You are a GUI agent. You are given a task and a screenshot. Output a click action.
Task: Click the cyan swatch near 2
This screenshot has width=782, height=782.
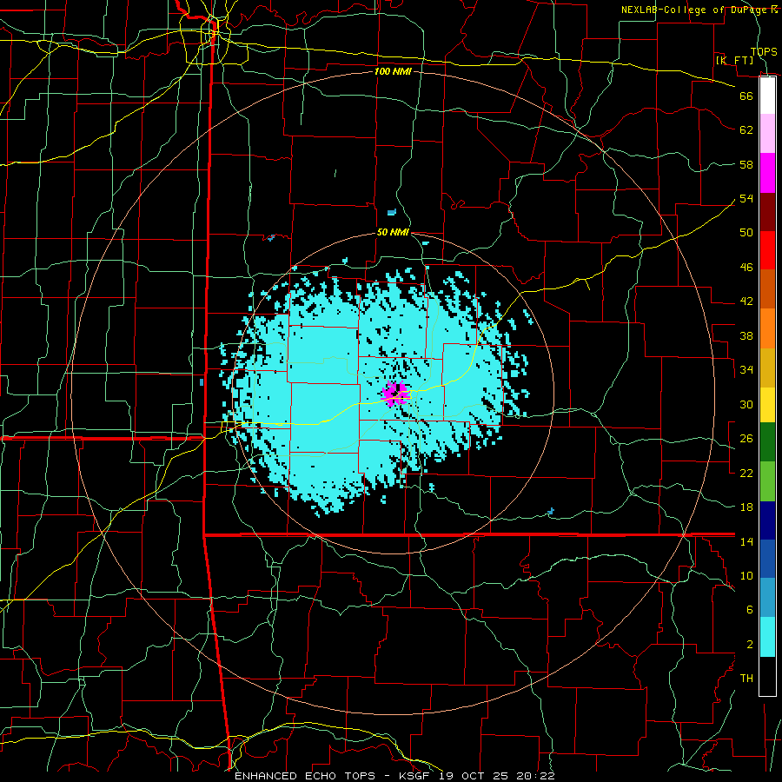pyautogui.click(x=767, y=637)
